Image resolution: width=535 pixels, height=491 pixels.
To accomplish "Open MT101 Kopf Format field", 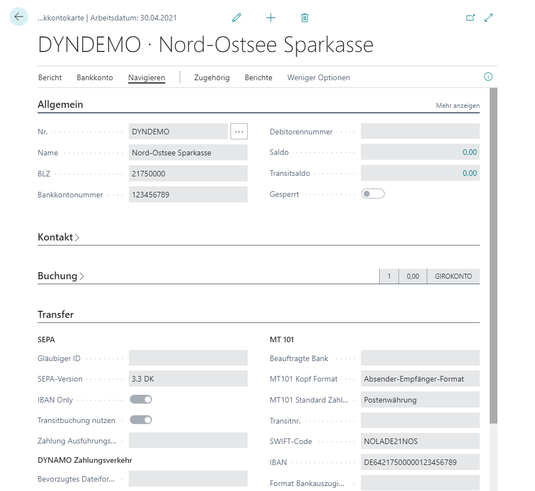I will [x=421, y=379].
